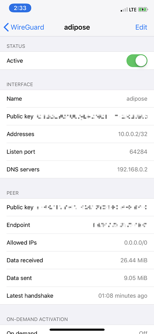Tap the Listen port value 64284
The image size is (154, 334).
coord(138,152)
